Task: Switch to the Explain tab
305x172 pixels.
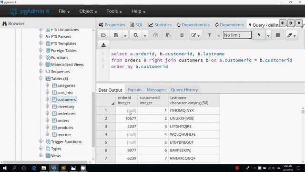Action: (134, 90)
